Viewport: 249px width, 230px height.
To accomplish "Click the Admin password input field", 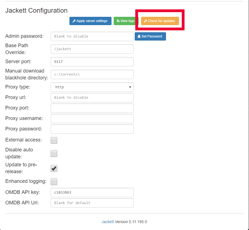I will (x=92, y=36).
